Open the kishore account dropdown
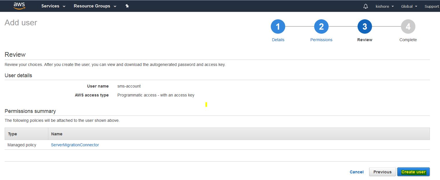The image size is (440, 180). pyautogui.click(x=384, y=6)
